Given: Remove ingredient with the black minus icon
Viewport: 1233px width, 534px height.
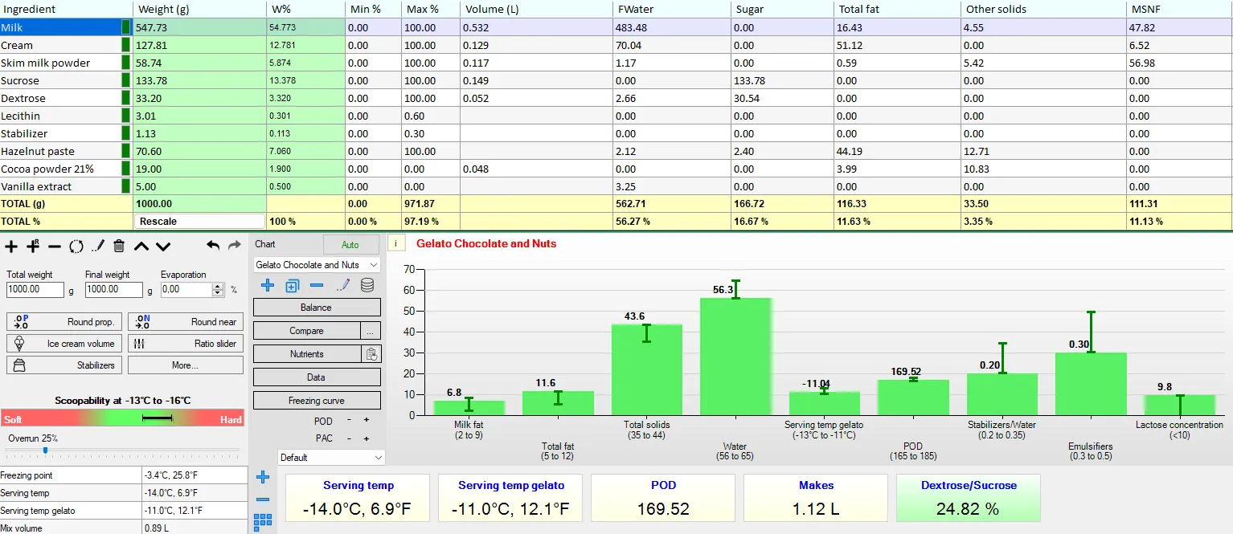Looking at the screenshot, I should (x=55, y=247).
